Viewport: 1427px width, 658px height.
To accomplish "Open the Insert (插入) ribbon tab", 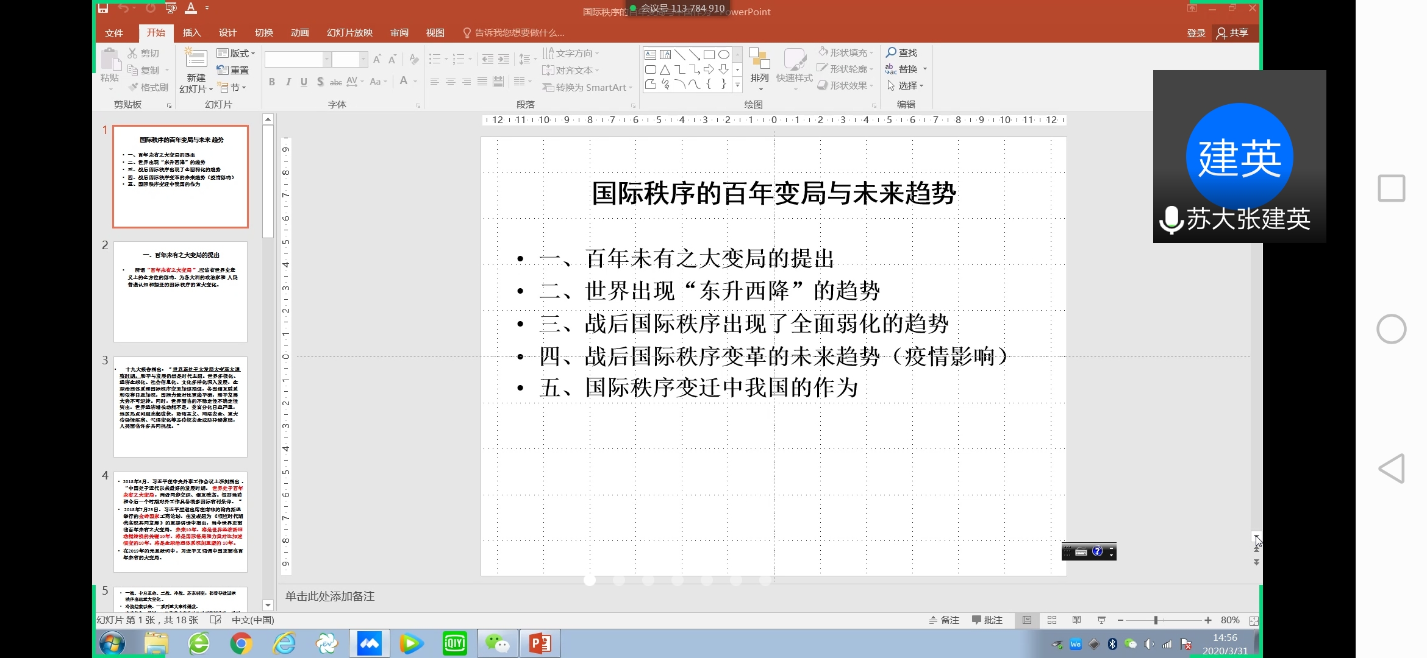I will coord(191,33).
